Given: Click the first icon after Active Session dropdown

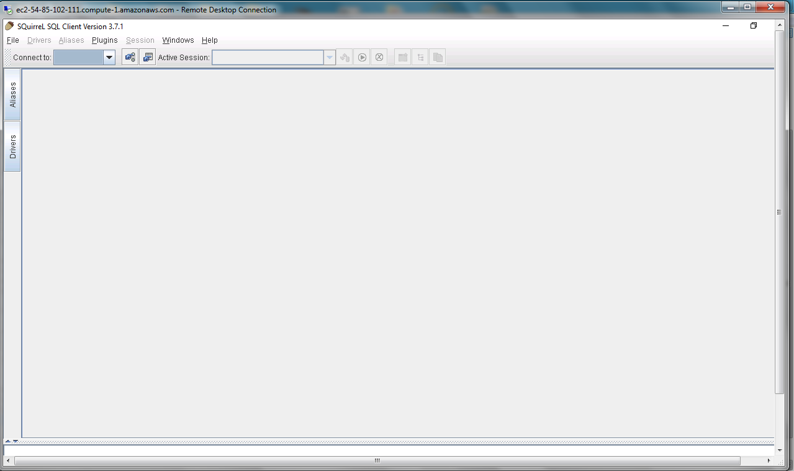Looking at the screenshot, I should click(345, 58).
